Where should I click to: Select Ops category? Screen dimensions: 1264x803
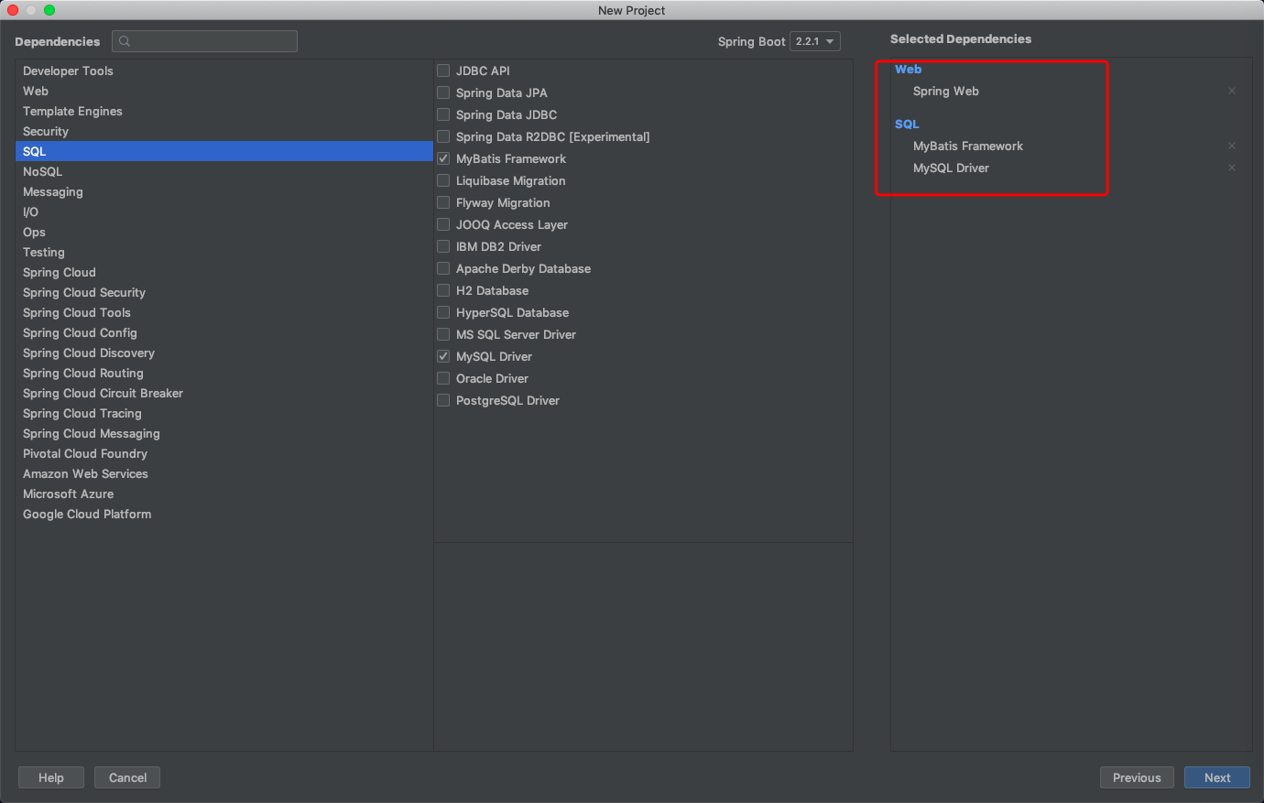coord(224,232)
